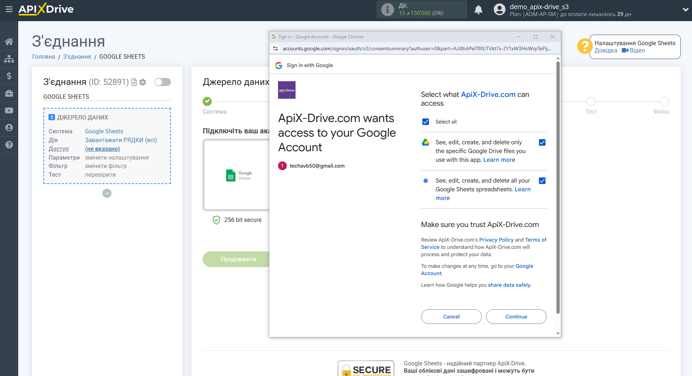692x376 pixels.
Task: Uncheck the Select all permissions checkbox
Action: coord(425,121)
